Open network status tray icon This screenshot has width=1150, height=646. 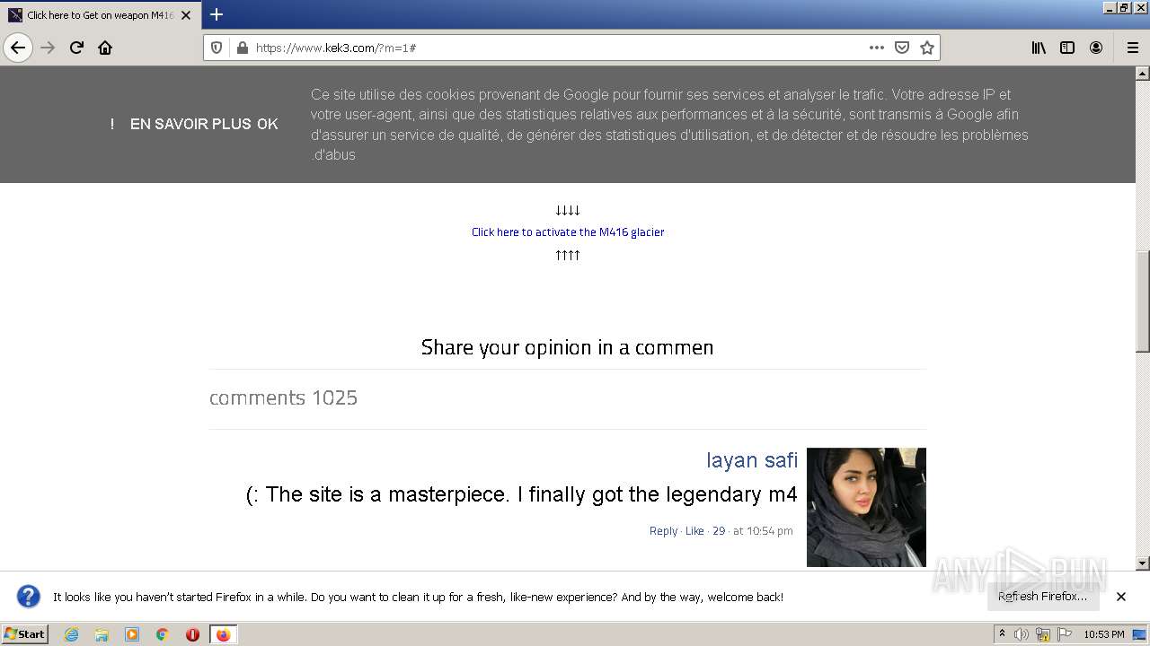click(x=1043, y=634)
